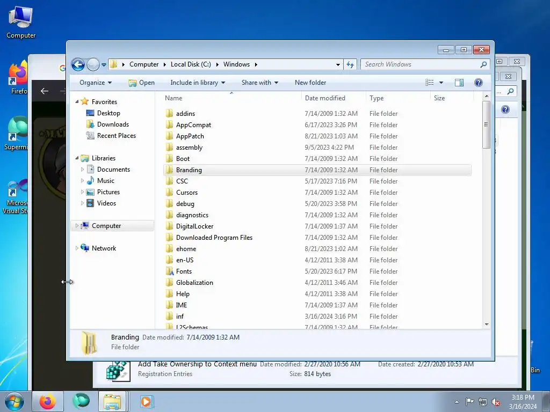
Task: Sort by Date modified column
Action: click(325, 98)
